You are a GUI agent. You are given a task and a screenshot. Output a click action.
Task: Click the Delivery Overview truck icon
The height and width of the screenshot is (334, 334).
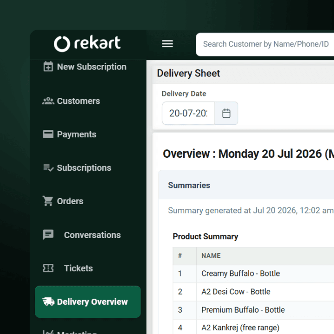click(48, 302)
